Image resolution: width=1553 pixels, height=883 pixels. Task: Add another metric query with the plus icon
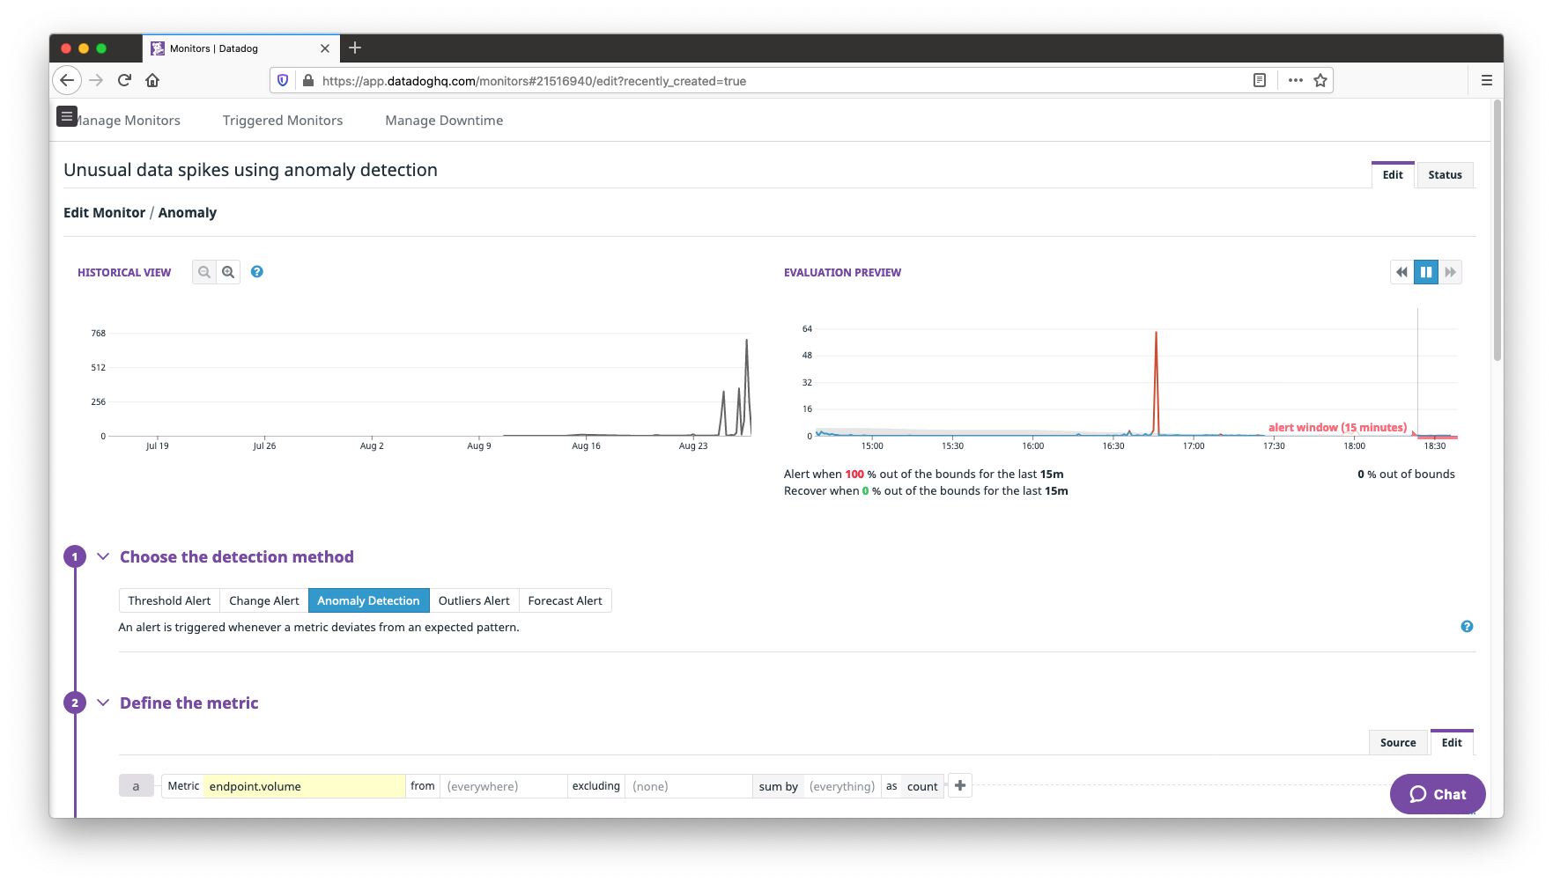(959, 785)
